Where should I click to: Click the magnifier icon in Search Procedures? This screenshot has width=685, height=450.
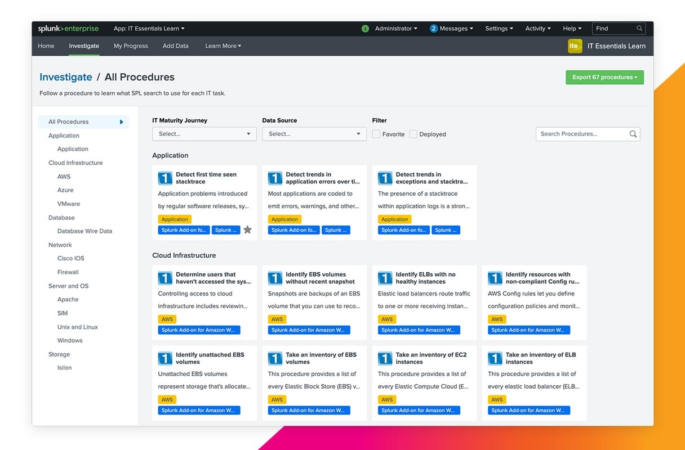633,134
